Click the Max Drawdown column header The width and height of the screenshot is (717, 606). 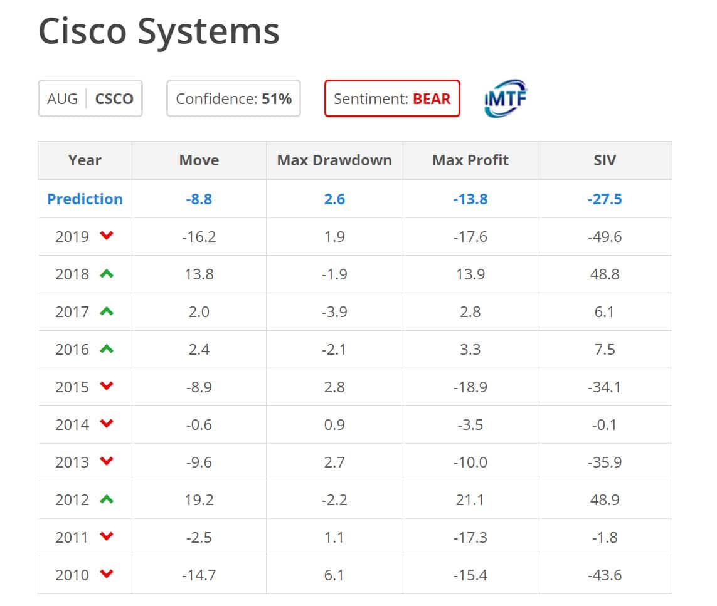tap(335, 160)
